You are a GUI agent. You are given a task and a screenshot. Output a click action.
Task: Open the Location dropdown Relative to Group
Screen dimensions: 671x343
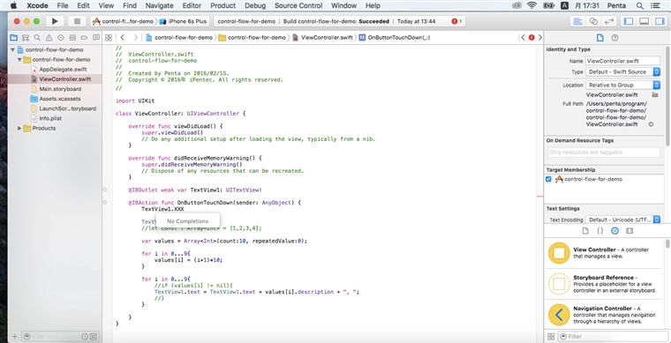(622, 85)
